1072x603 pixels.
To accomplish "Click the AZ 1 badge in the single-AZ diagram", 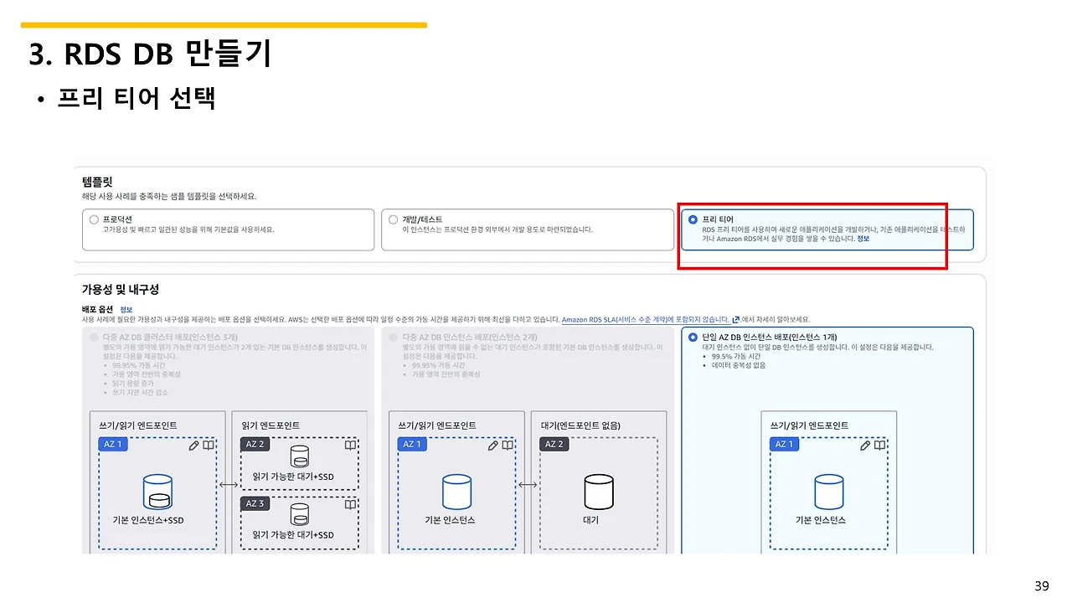I will pyautogui.click(x=782, y=444).
